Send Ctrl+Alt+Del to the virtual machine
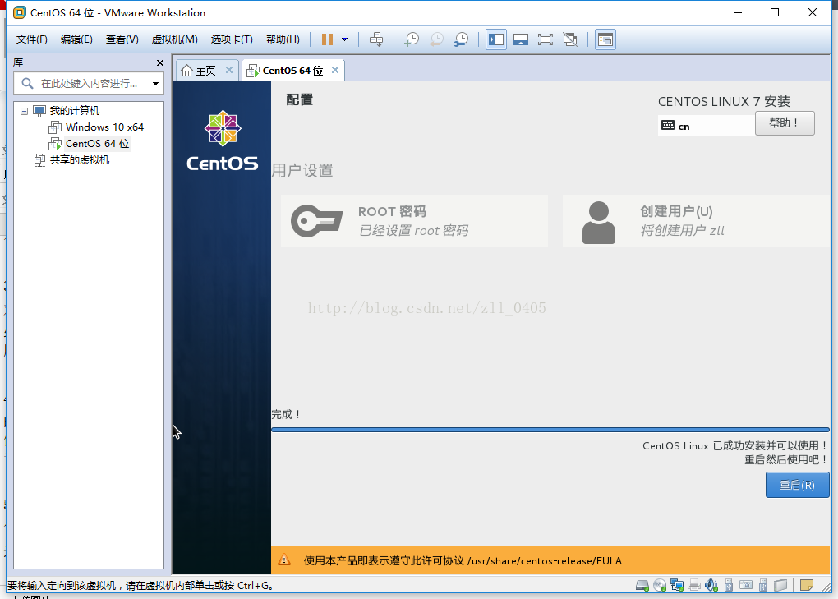 (376, 39)
